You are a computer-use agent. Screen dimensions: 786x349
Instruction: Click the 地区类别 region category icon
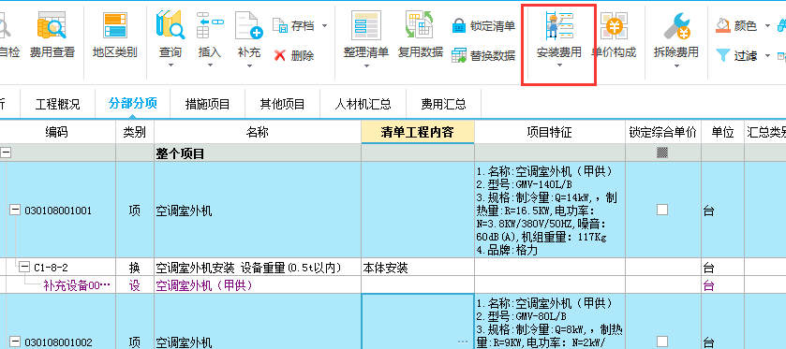pos(115,25)
